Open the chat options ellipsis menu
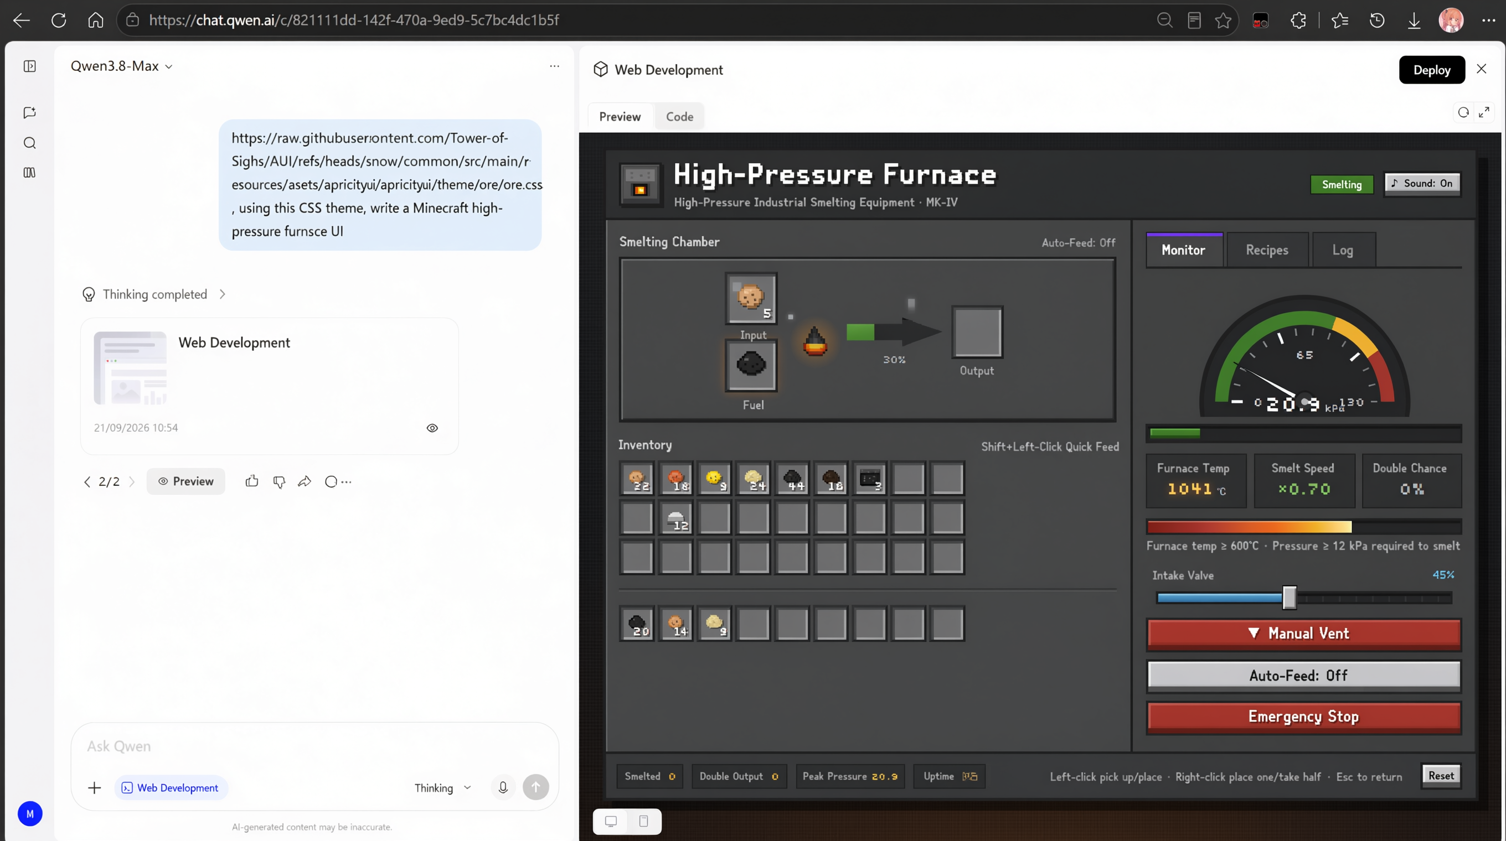The height and width of the screenshot is (841, 1506). pyautogui.click(x=554, y=66)
